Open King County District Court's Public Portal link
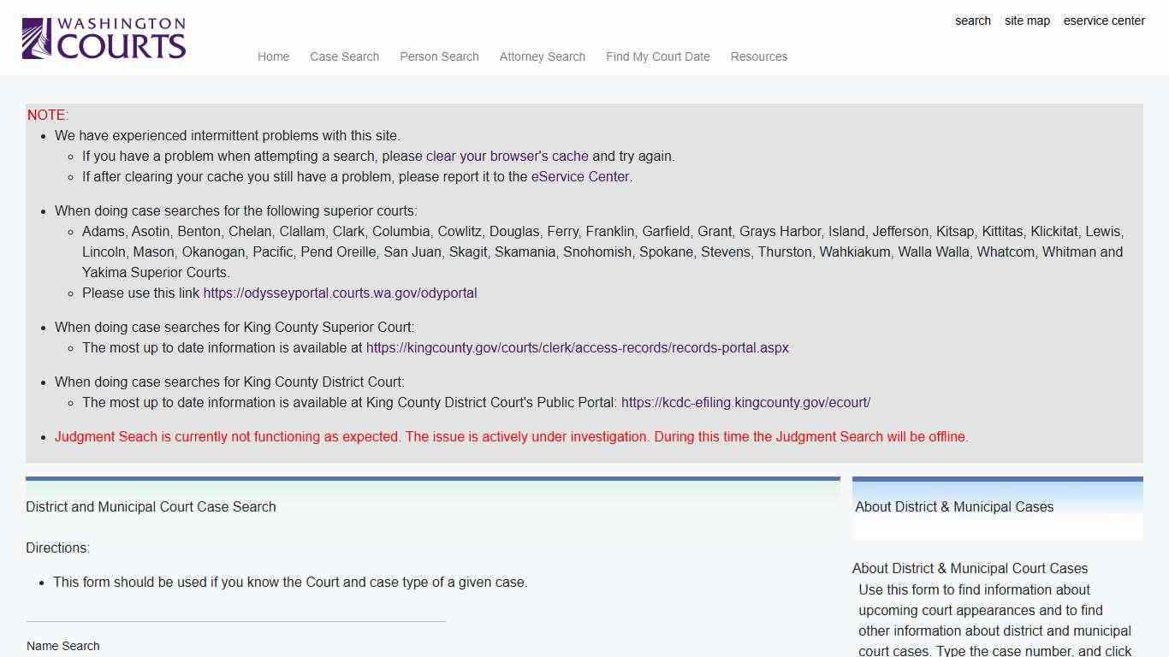This screenshot has height=657, width=1169. pos(745,402)
